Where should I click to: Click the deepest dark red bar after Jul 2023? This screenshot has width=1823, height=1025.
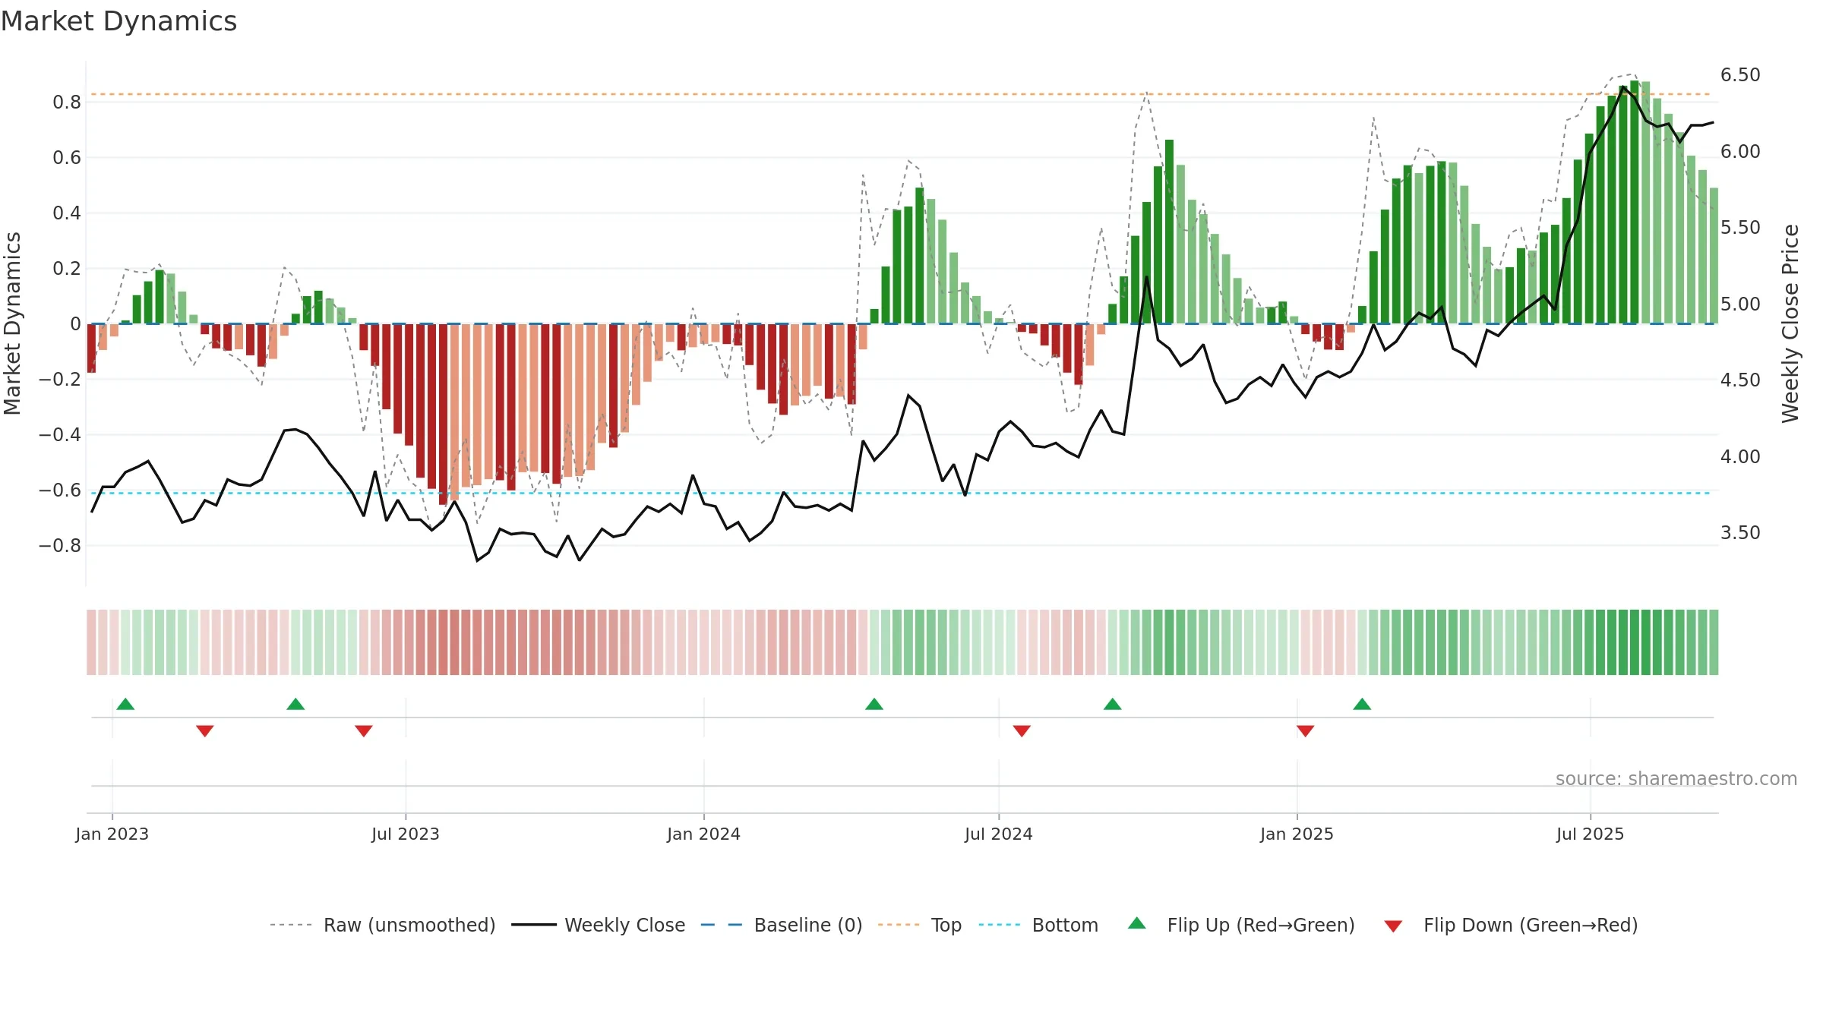coord(444,415)
